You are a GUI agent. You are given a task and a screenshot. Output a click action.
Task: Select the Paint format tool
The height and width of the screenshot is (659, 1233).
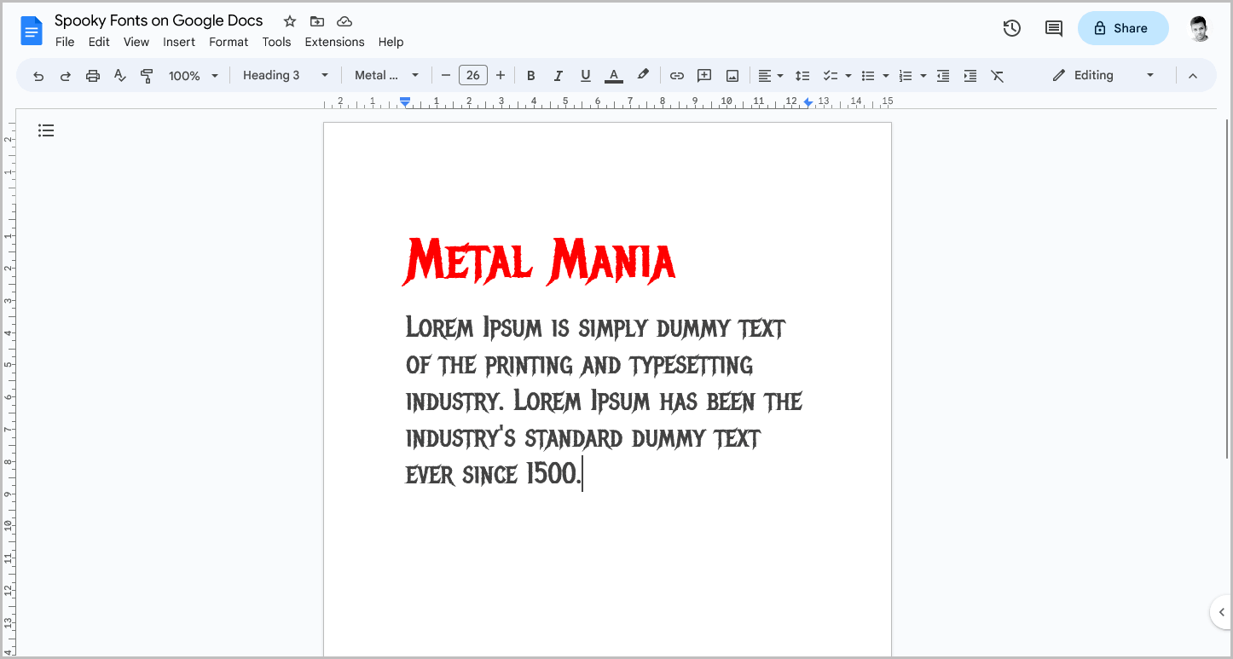tap(147, 75)
